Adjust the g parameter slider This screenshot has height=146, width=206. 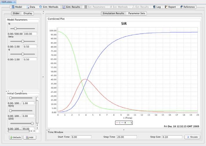[23, 54]
